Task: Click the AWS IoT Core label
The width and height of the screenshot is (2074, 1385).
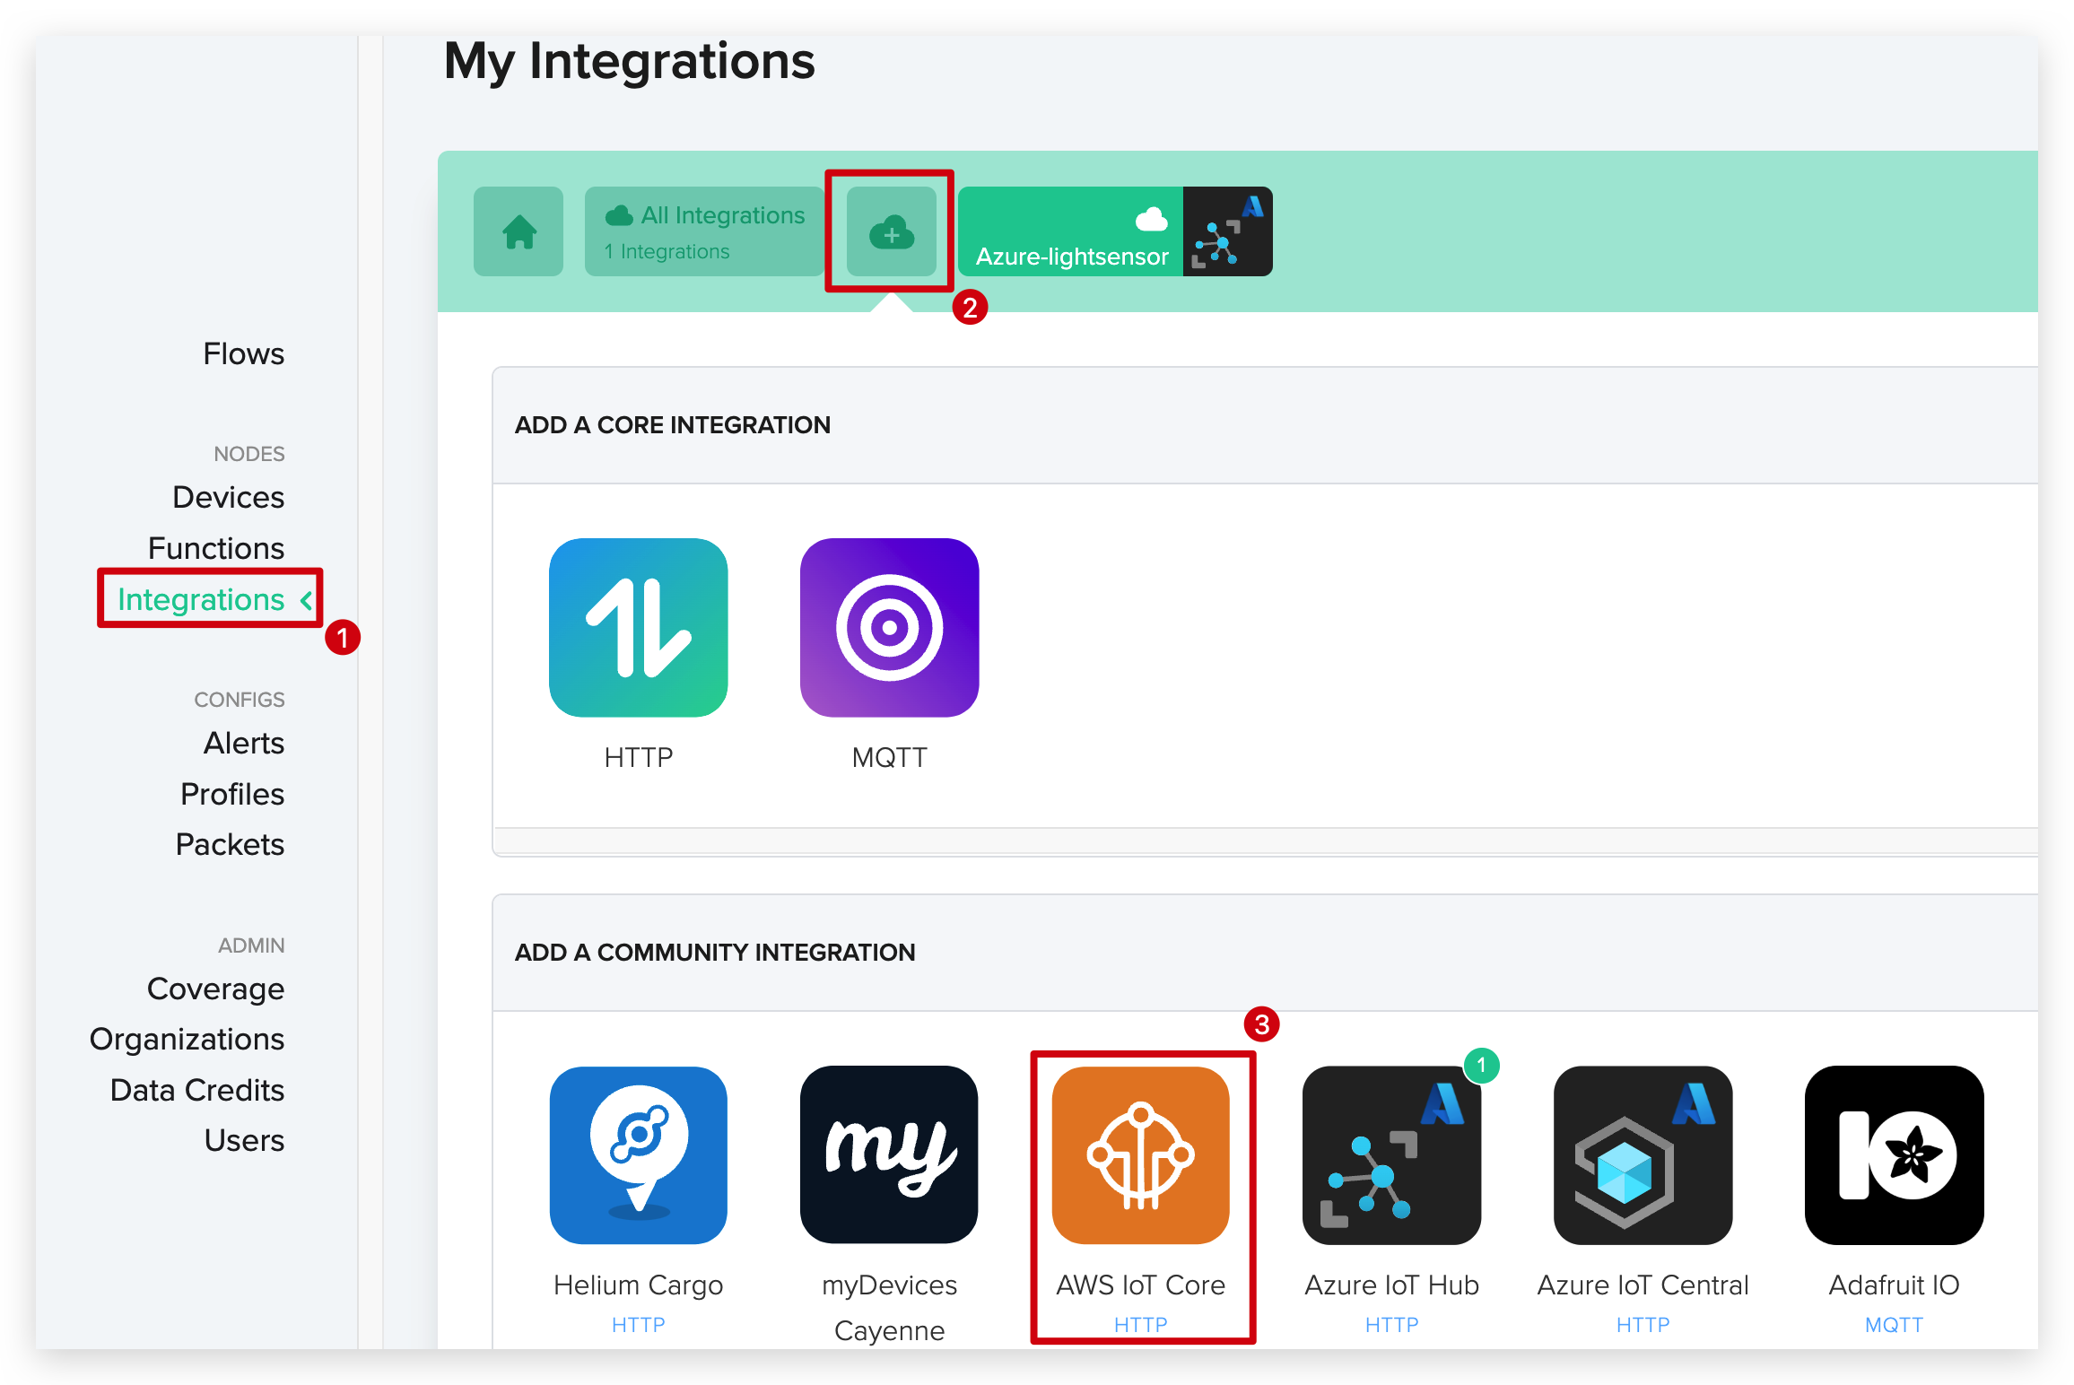Action: tap(1141, 1285)
